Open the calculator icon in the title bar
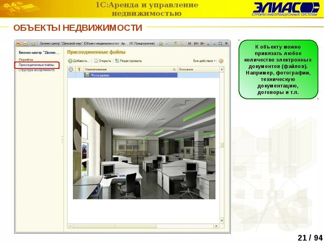Viewport: 324px width, 243px height. click(175, 43)
